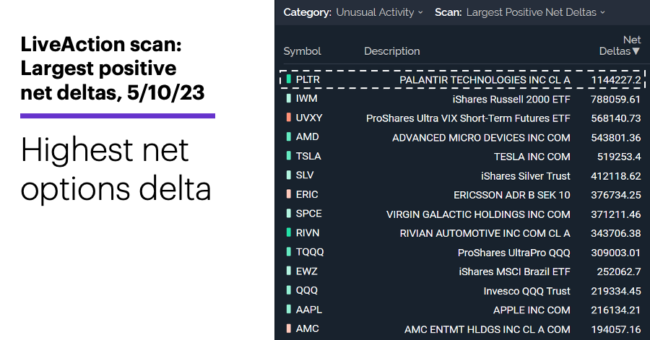Viewport: 650px width, 340px height.
Task: Select the AAPL Apple Inc row
Action: [x=463, y=310]
